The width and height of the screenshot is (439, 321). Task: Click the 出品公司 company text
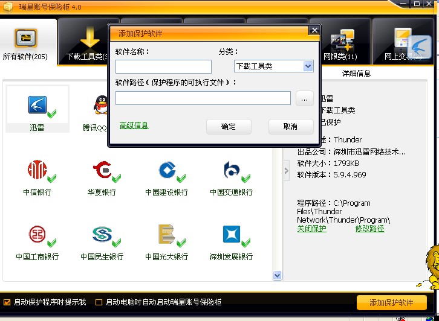coord(351,152)
